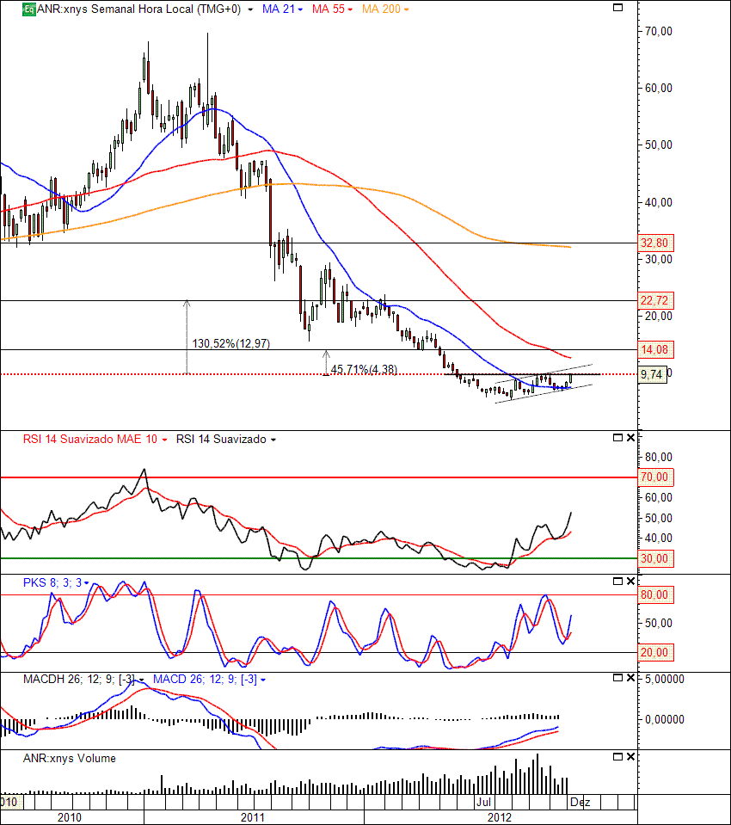Select the 14,08 price level label
Screen dimensions: 731x825
pos(654,349)
